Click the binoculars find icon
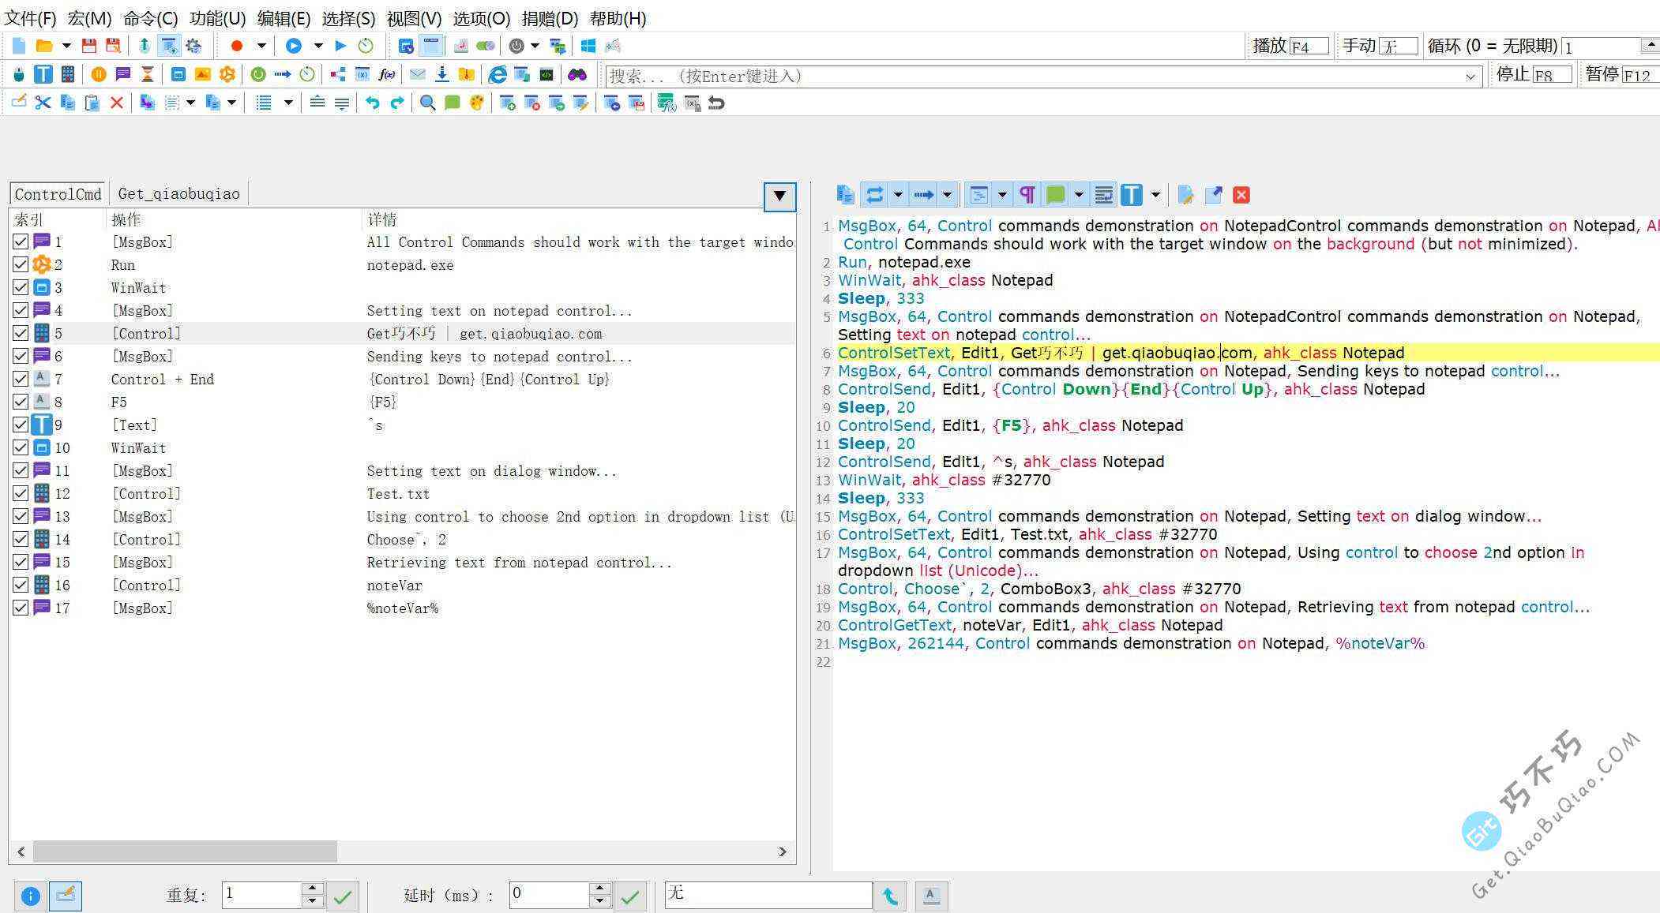Screen dimensions: 1660x913 point(577,75)
